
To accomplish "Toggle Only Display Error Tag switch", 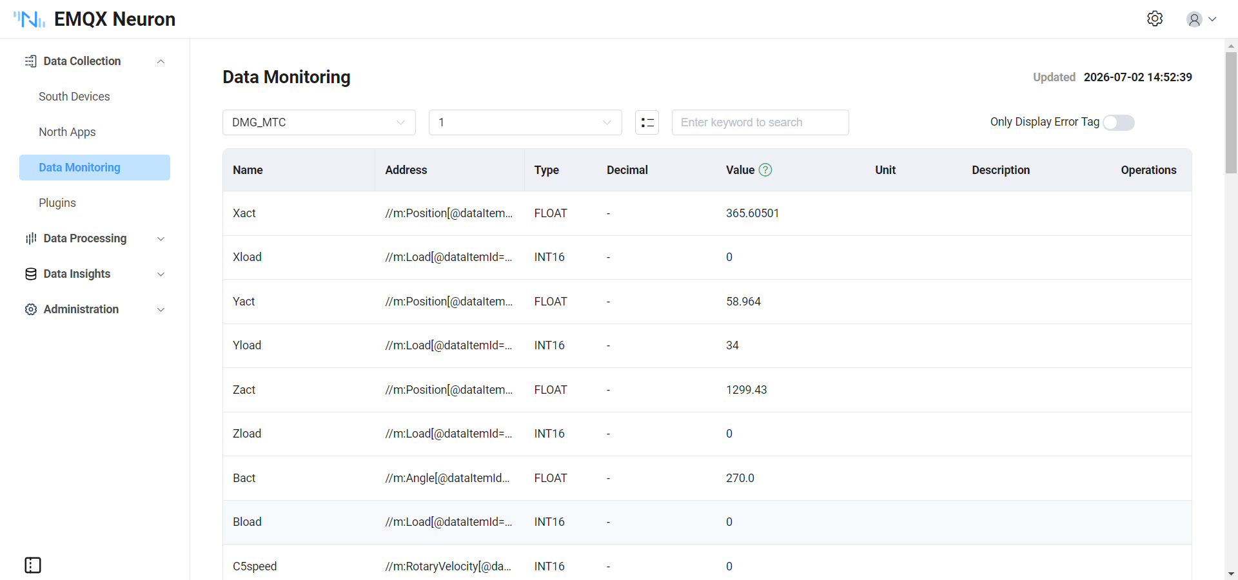I will 1119,122.
